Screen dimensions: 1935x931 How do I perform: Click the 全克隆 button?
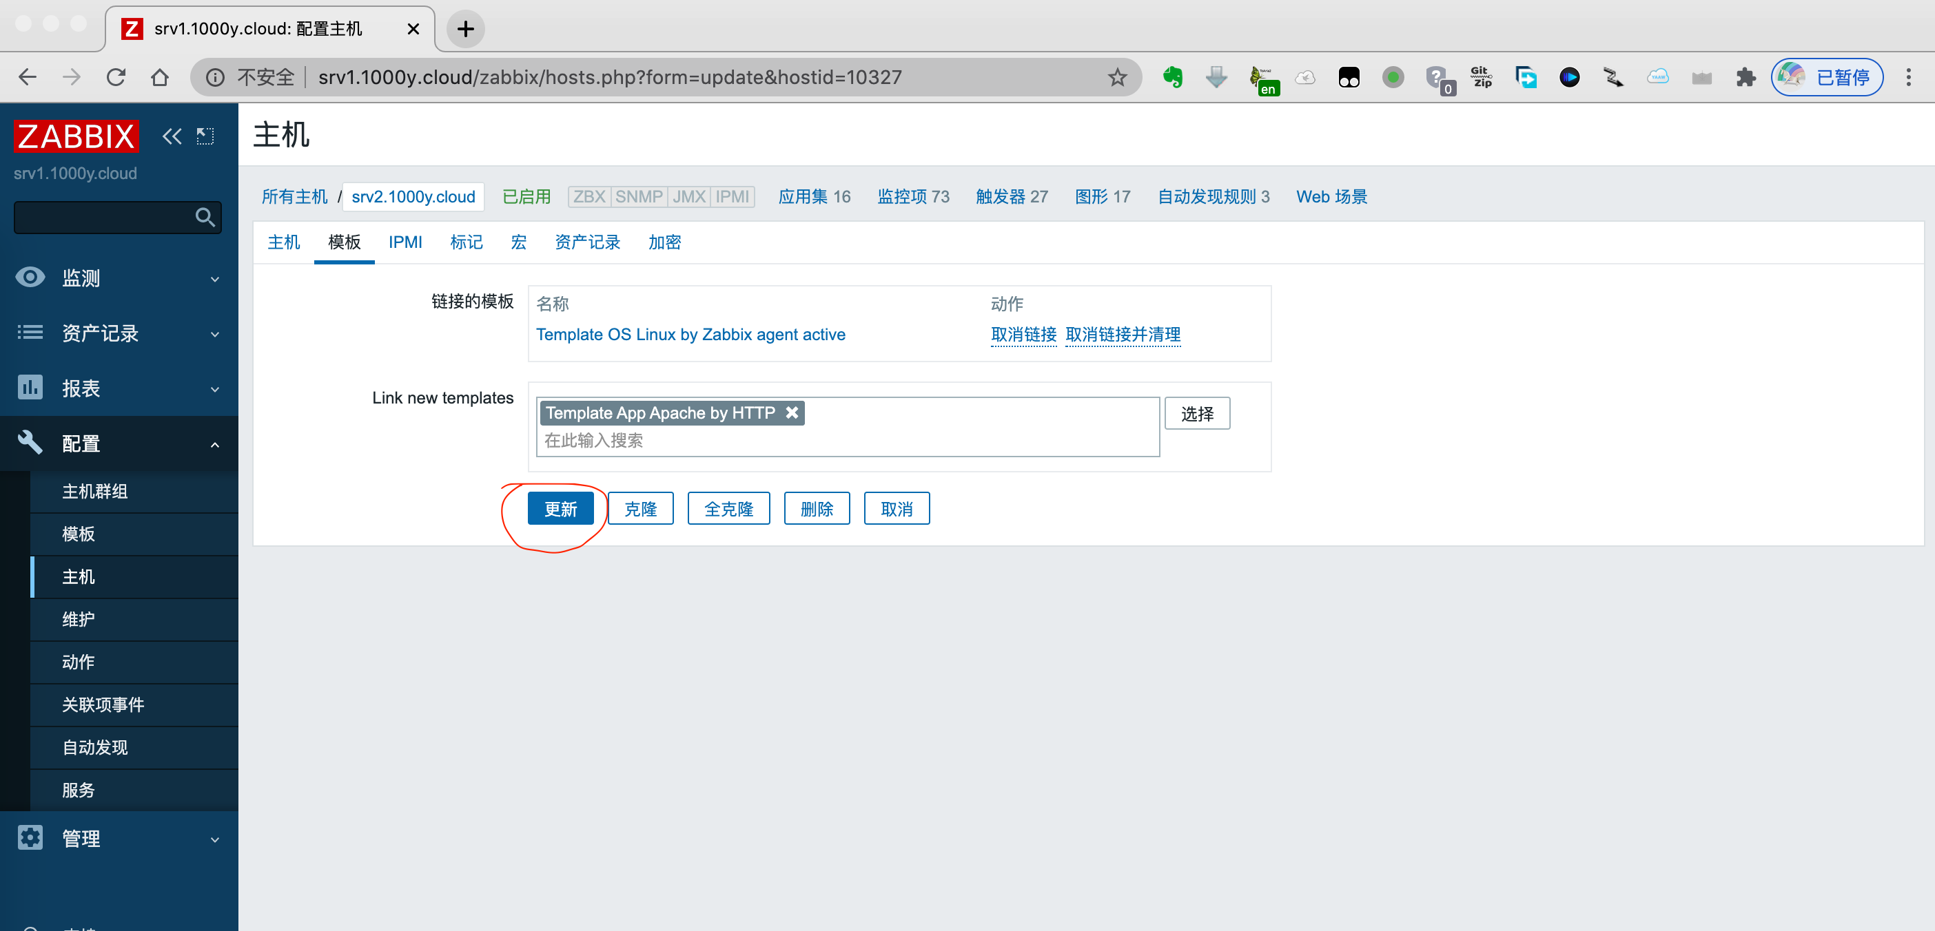(x=728, y=509)
